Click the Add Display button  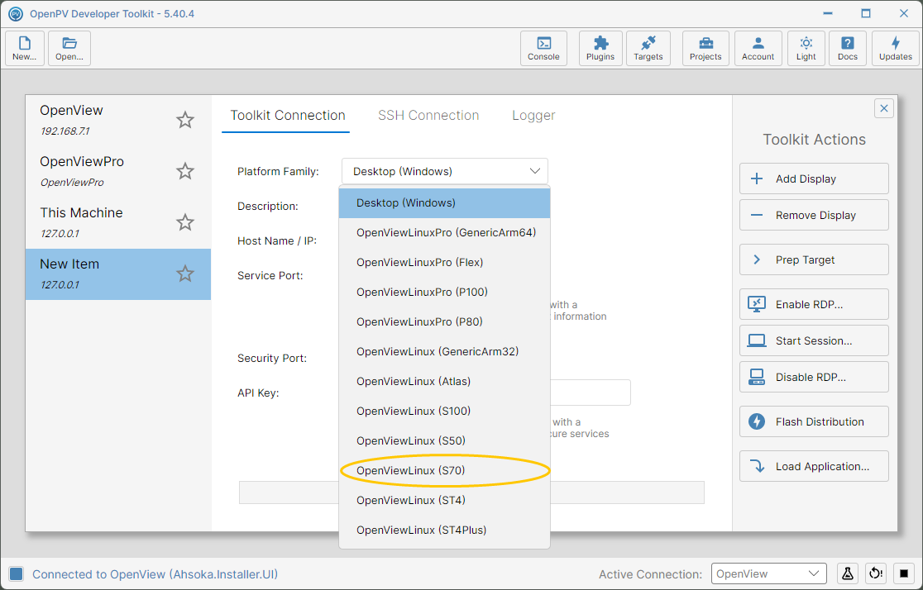[814, 178]
